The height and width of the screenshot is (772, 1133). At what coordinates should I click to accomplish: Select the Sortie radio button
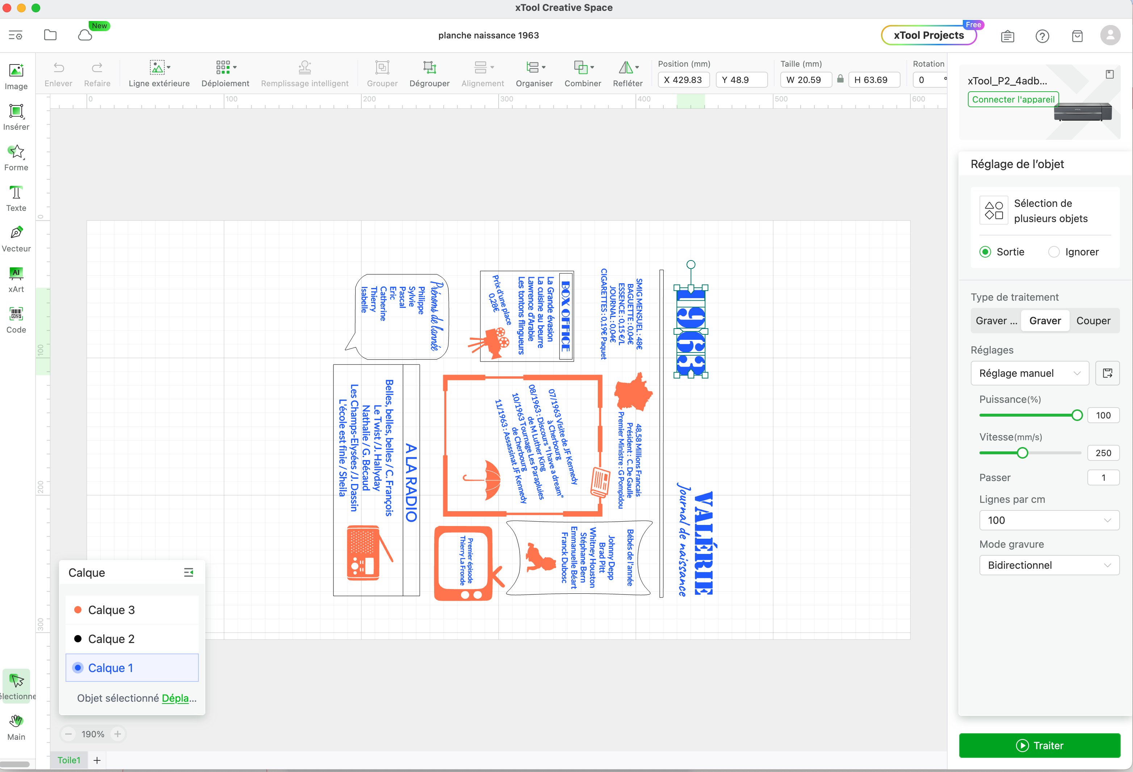point(985,252)
